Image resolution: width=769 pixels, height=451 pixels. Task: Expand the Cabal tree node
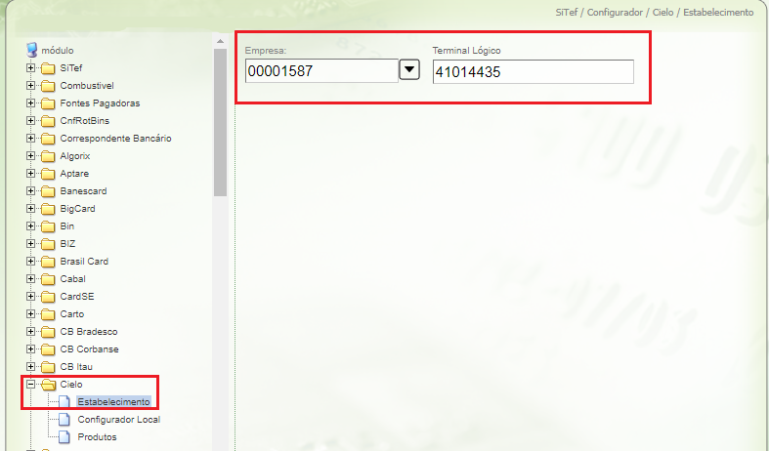[x=31, y=279]
